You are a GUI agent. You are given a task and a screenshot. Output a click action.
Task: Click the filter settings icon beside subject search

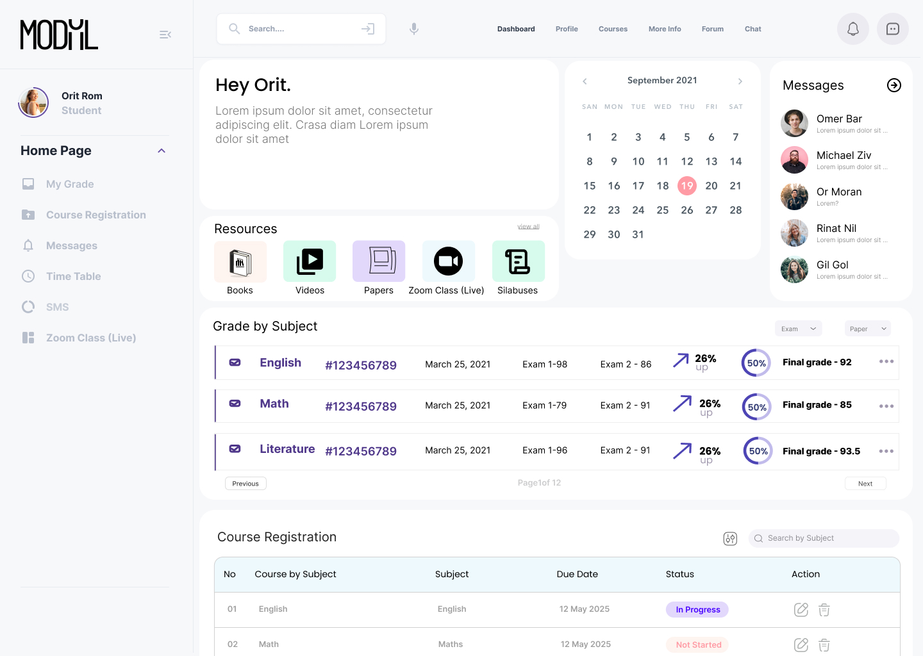coord(730,539)
